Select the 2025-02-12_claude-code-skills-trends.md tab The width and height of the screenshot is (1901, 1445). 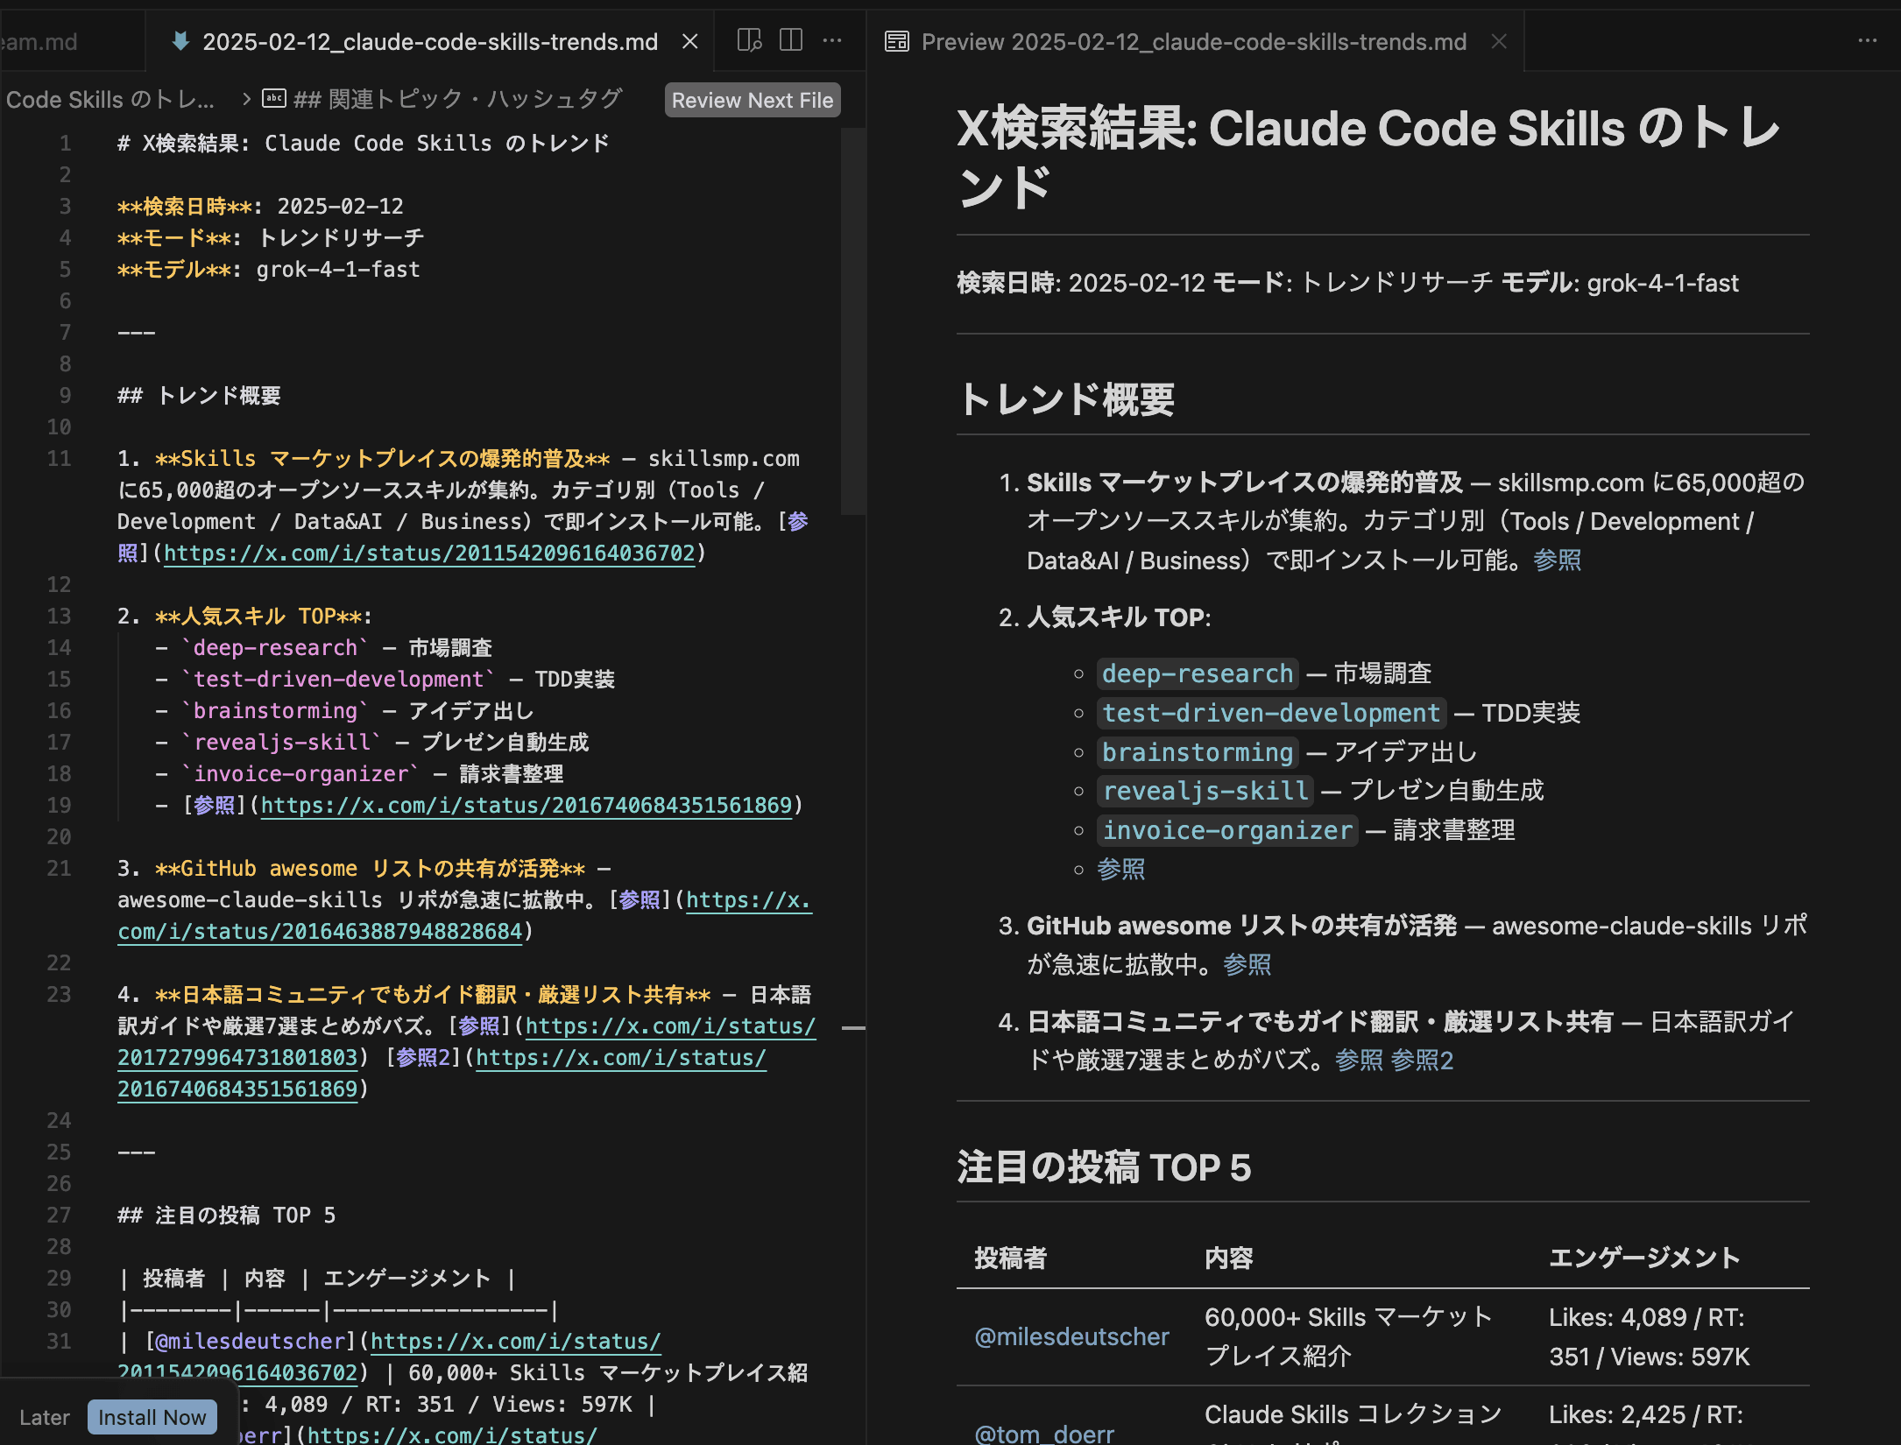point(431,41)
